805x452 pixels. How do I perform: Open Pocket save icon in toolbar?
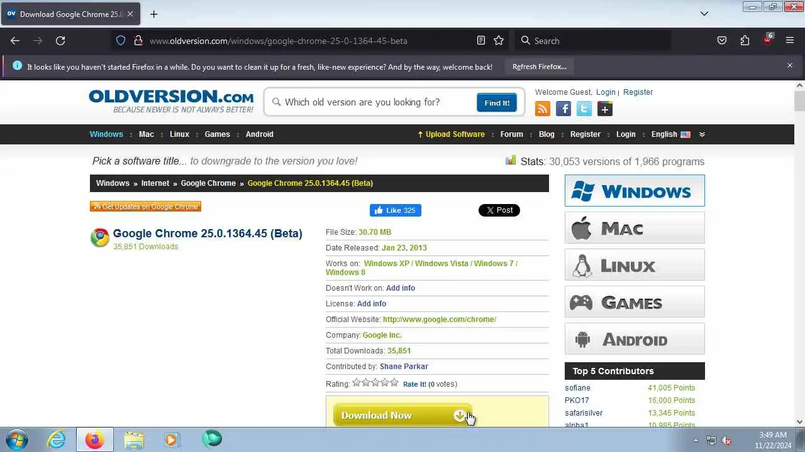pyautogui.click(x=722, y=40)
